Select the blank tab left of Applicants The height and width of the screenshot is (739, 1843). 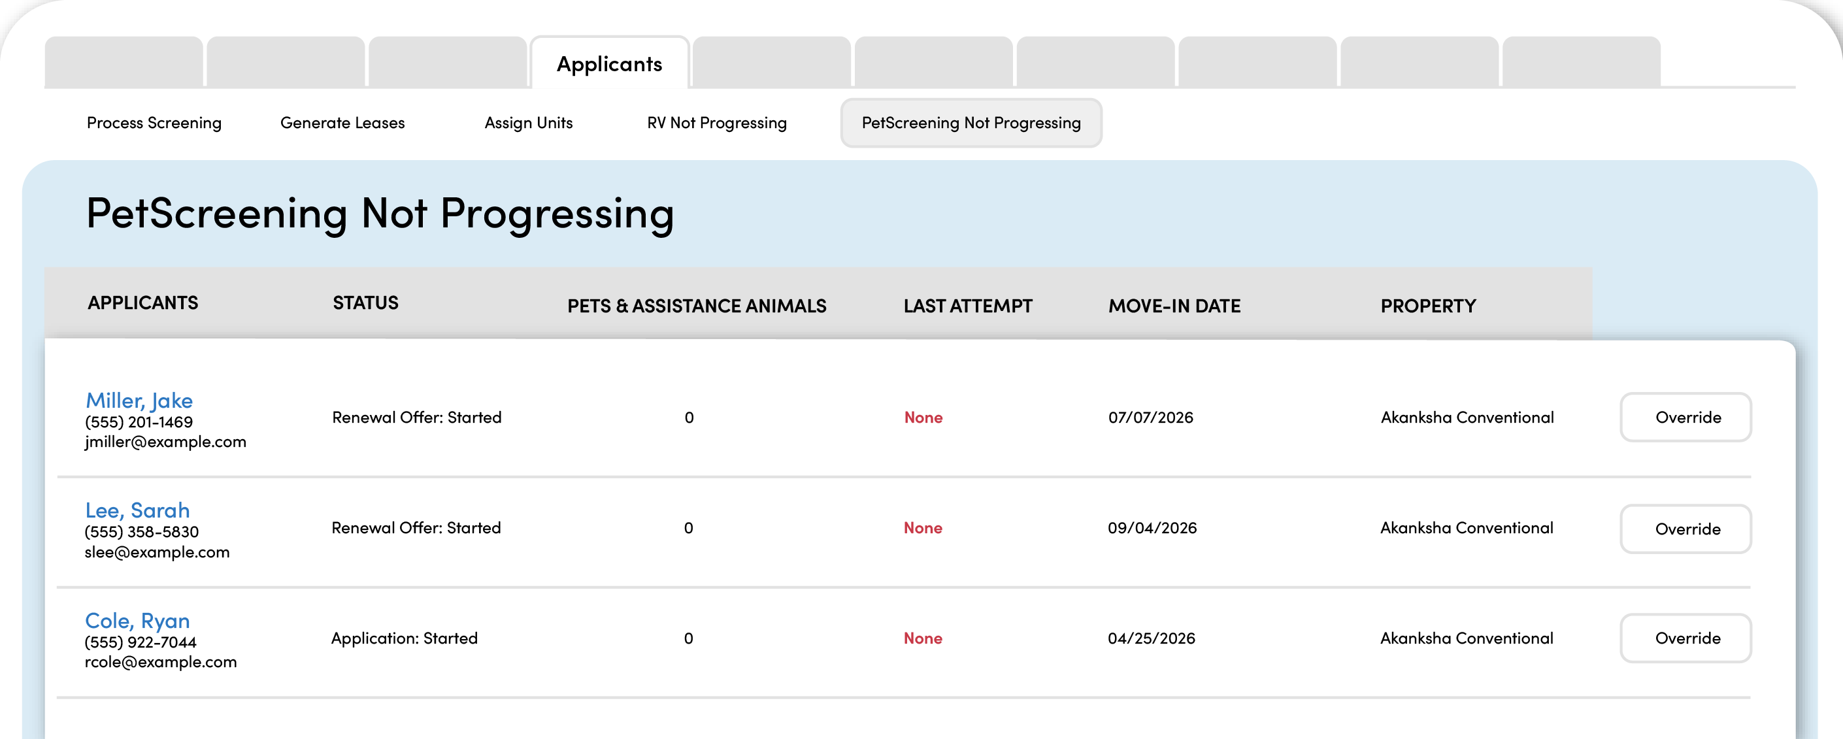[x=448, y=62]
